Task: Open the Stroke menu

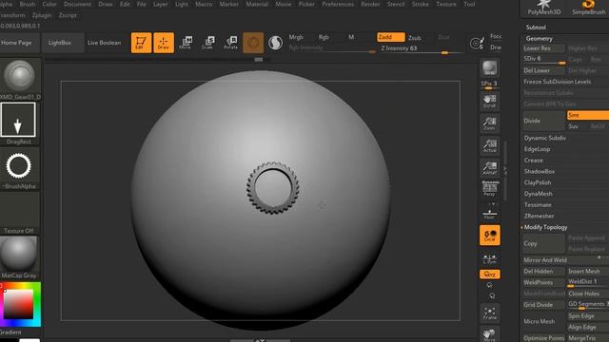Action: 421,4
